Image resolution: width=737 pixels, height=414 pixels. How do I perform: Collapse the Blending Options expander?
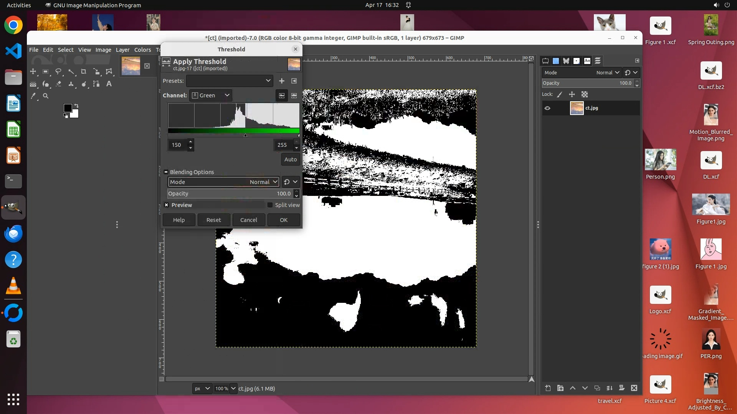[166, 172]
